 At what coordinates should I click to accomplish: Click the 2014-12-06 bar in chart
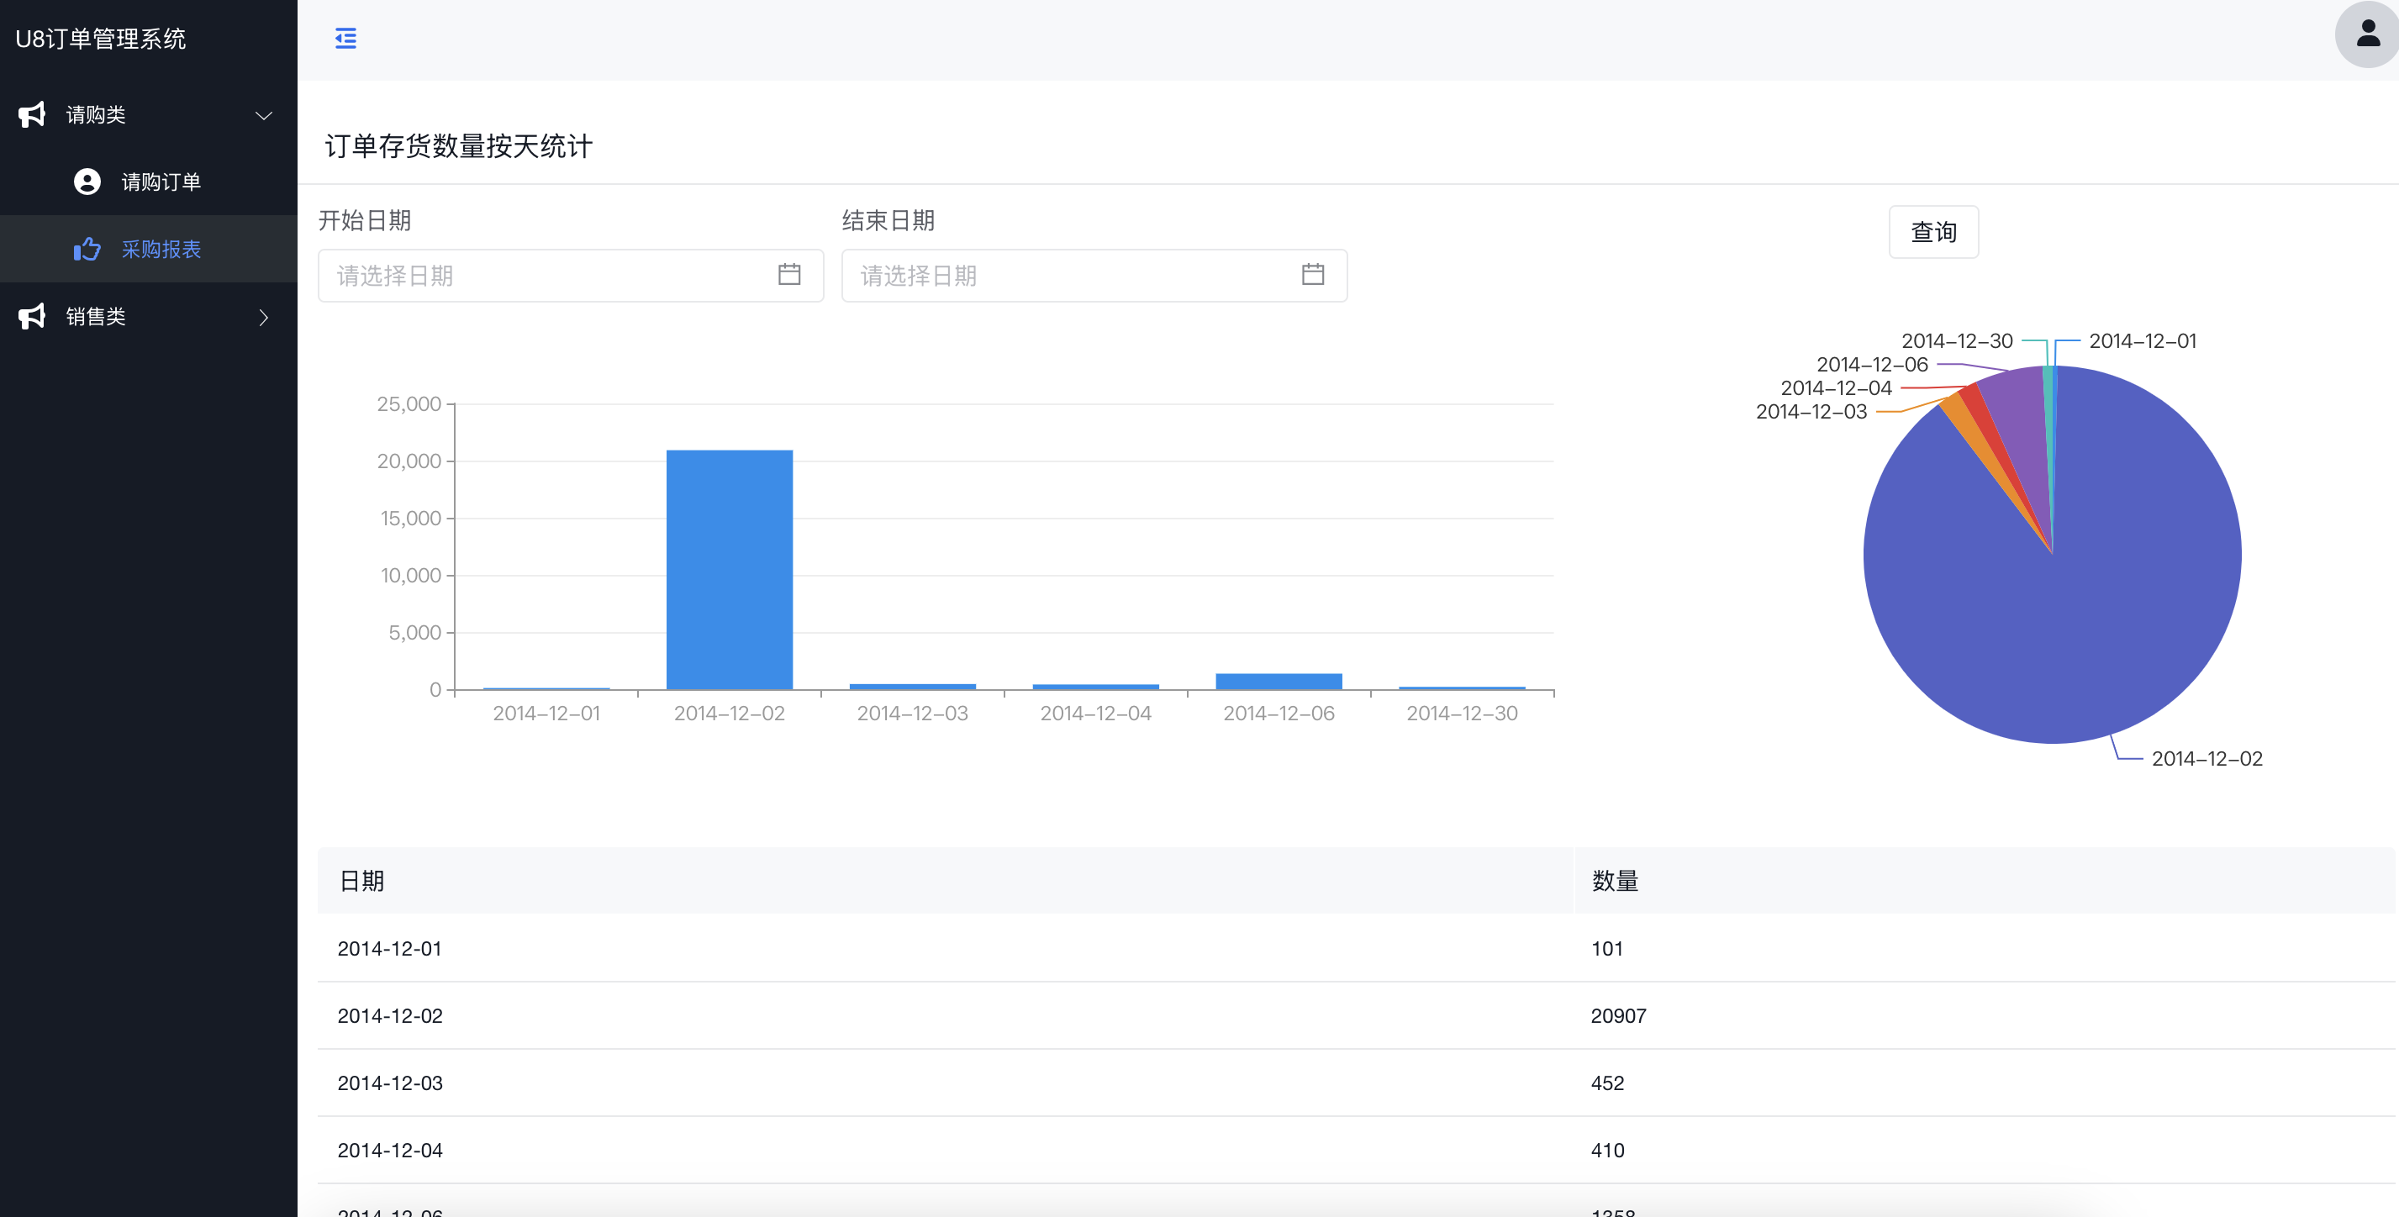tap(1279, 682)
